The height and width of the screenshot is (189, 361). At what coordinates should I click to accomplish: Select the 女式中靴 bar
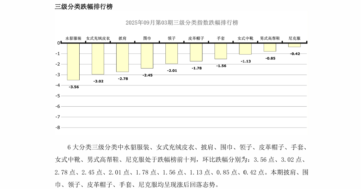pos(245,49)
